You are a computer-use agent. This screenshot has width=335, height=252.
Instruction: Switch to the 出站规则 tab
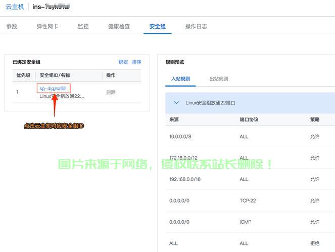(x=219, y=79)
